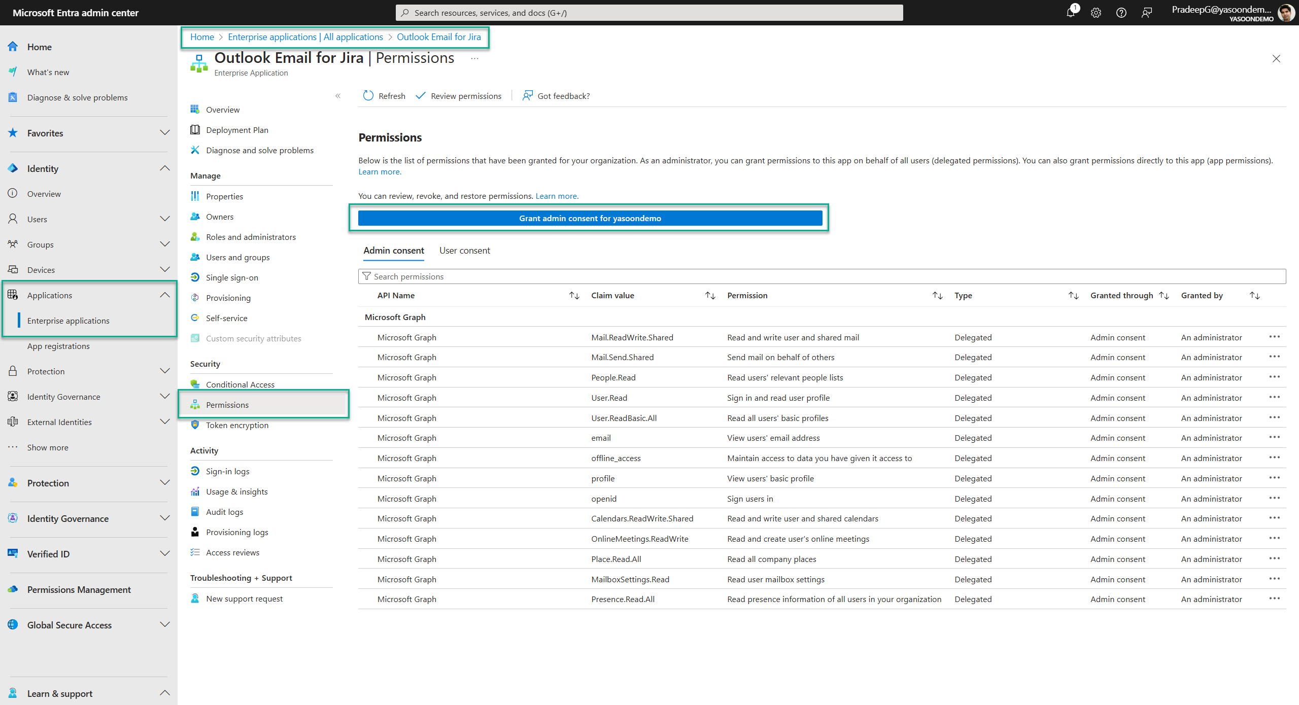This screenshot has height=705, width=1299.
Task: Open the settings gear in top bar
Action: coord(1096,13)
